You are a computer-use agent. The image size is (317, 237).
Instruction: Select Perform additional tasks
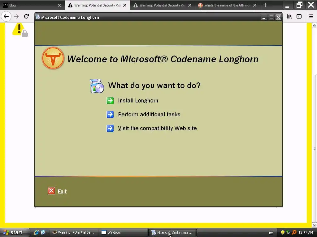149,114
